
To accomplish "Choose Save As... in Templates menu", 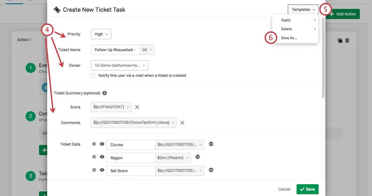I will tap(289, 38).
